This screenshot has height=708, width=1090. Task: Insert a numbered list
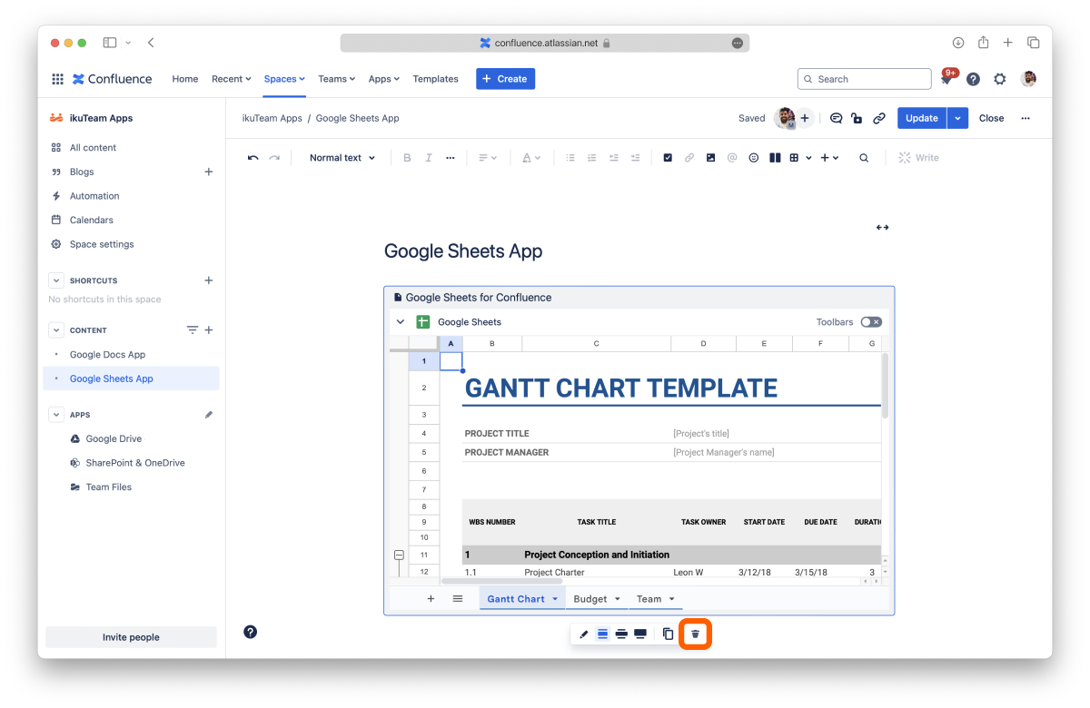click(x=592, y=158)
